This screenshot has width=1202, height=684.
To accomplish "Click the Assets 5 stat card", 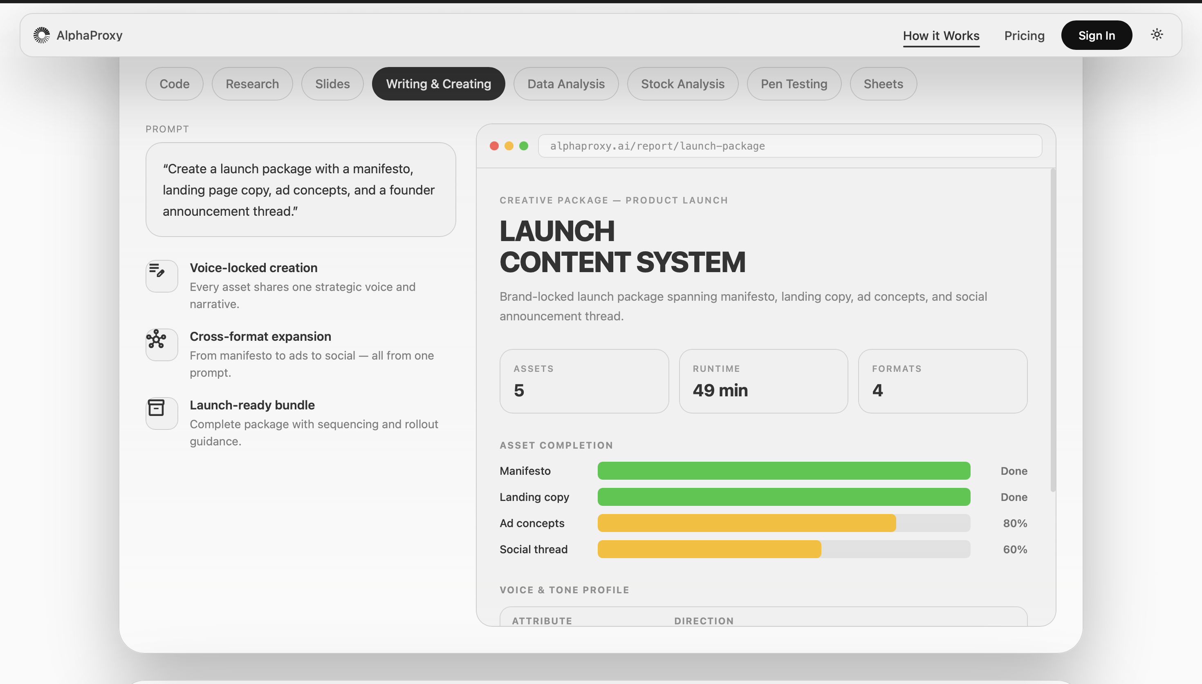I will (x=584, y=381).
